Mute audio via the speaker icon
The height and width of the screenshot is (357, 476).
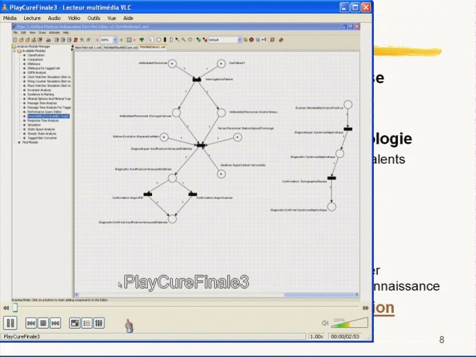tap(325, 323)
